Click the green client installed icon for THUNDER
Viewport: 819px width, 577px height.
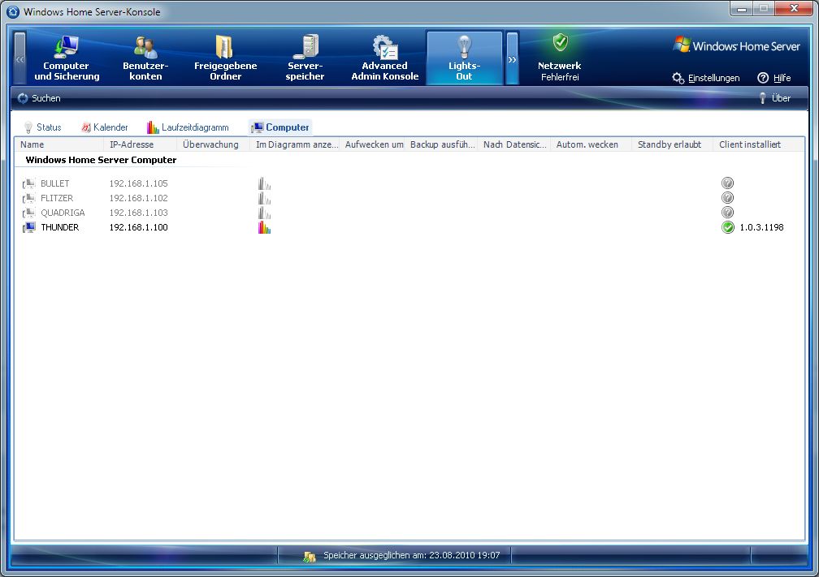tap(728, 227)
